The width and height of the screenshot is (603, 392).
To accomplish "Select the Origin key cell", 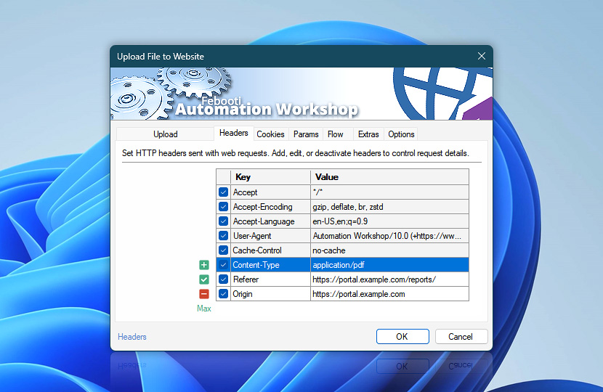I will (x=270, y=294).
